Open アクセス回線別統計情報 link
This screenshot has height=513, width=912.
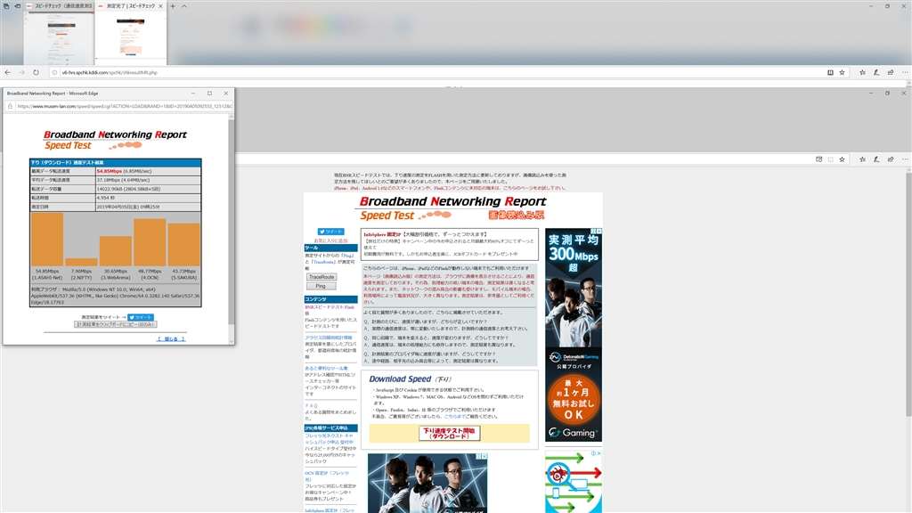tap(328, 338)
